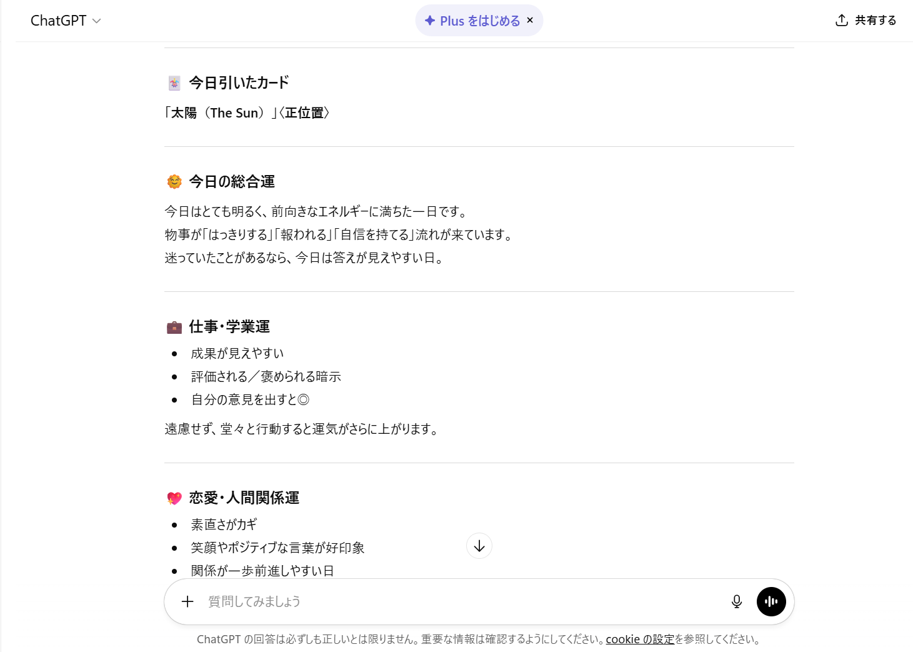Expand the chevron next to ChatGPT

point(96,21)
